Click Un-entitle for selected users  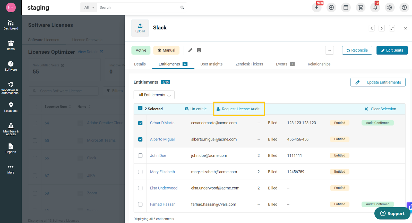[196, 109]
